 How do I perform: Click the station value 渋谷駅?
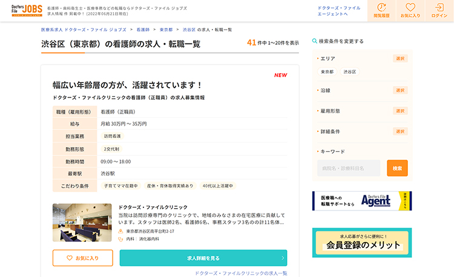108,174
